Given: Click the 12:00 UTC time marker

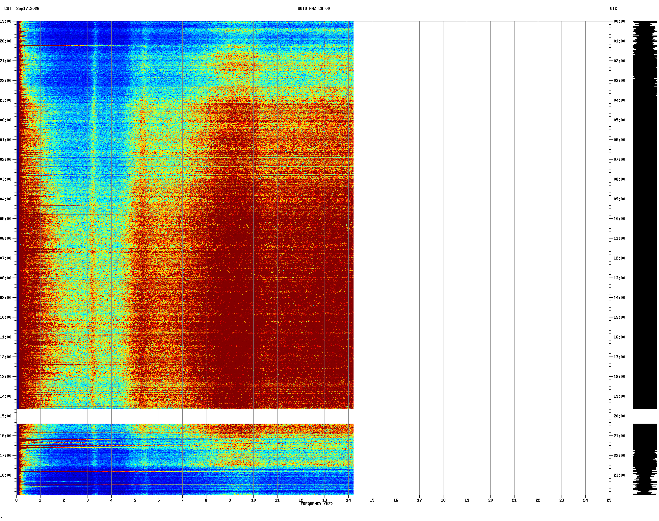Looking at the screenshot, I should (619, 258).
